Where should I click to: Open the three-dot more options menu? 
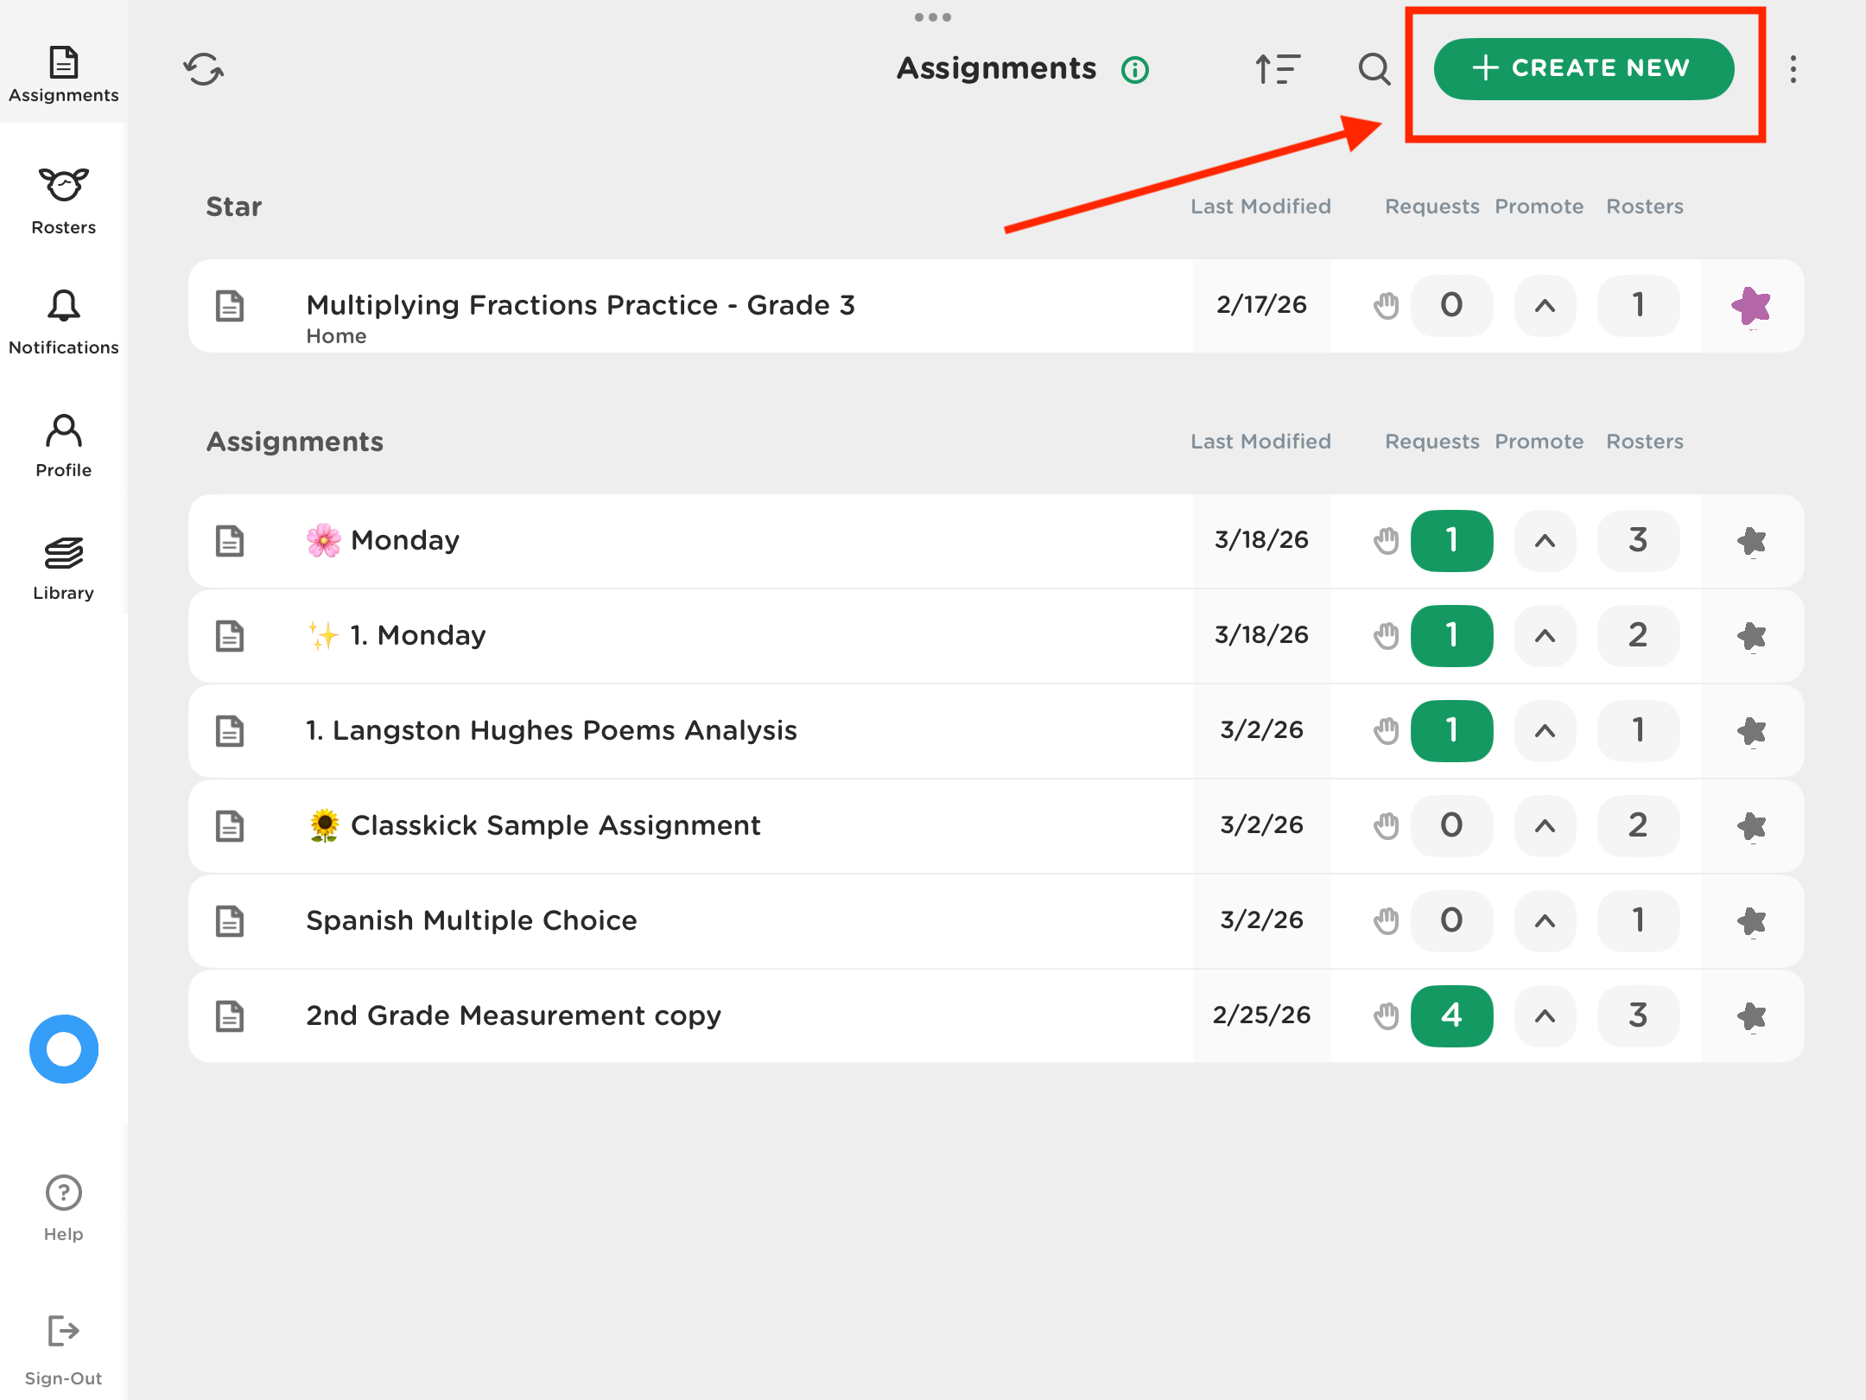click(1793, 69)
